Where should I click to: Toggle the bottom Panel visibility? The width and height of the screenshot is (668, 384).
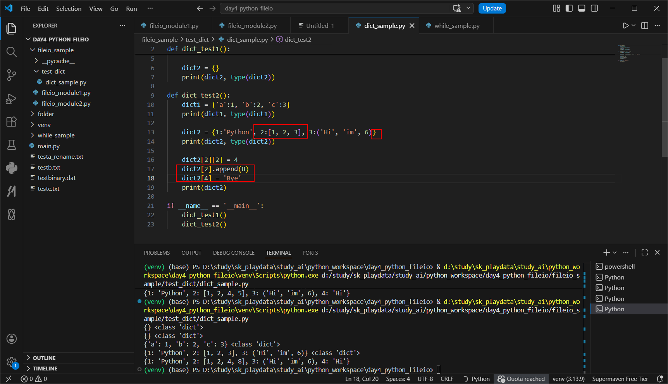click(x=582, y=9)
